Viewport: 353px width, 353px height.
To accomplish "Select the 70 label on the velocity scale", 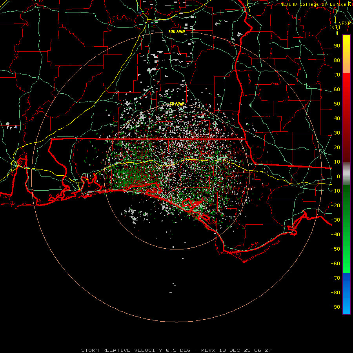I will pos(337,75).
